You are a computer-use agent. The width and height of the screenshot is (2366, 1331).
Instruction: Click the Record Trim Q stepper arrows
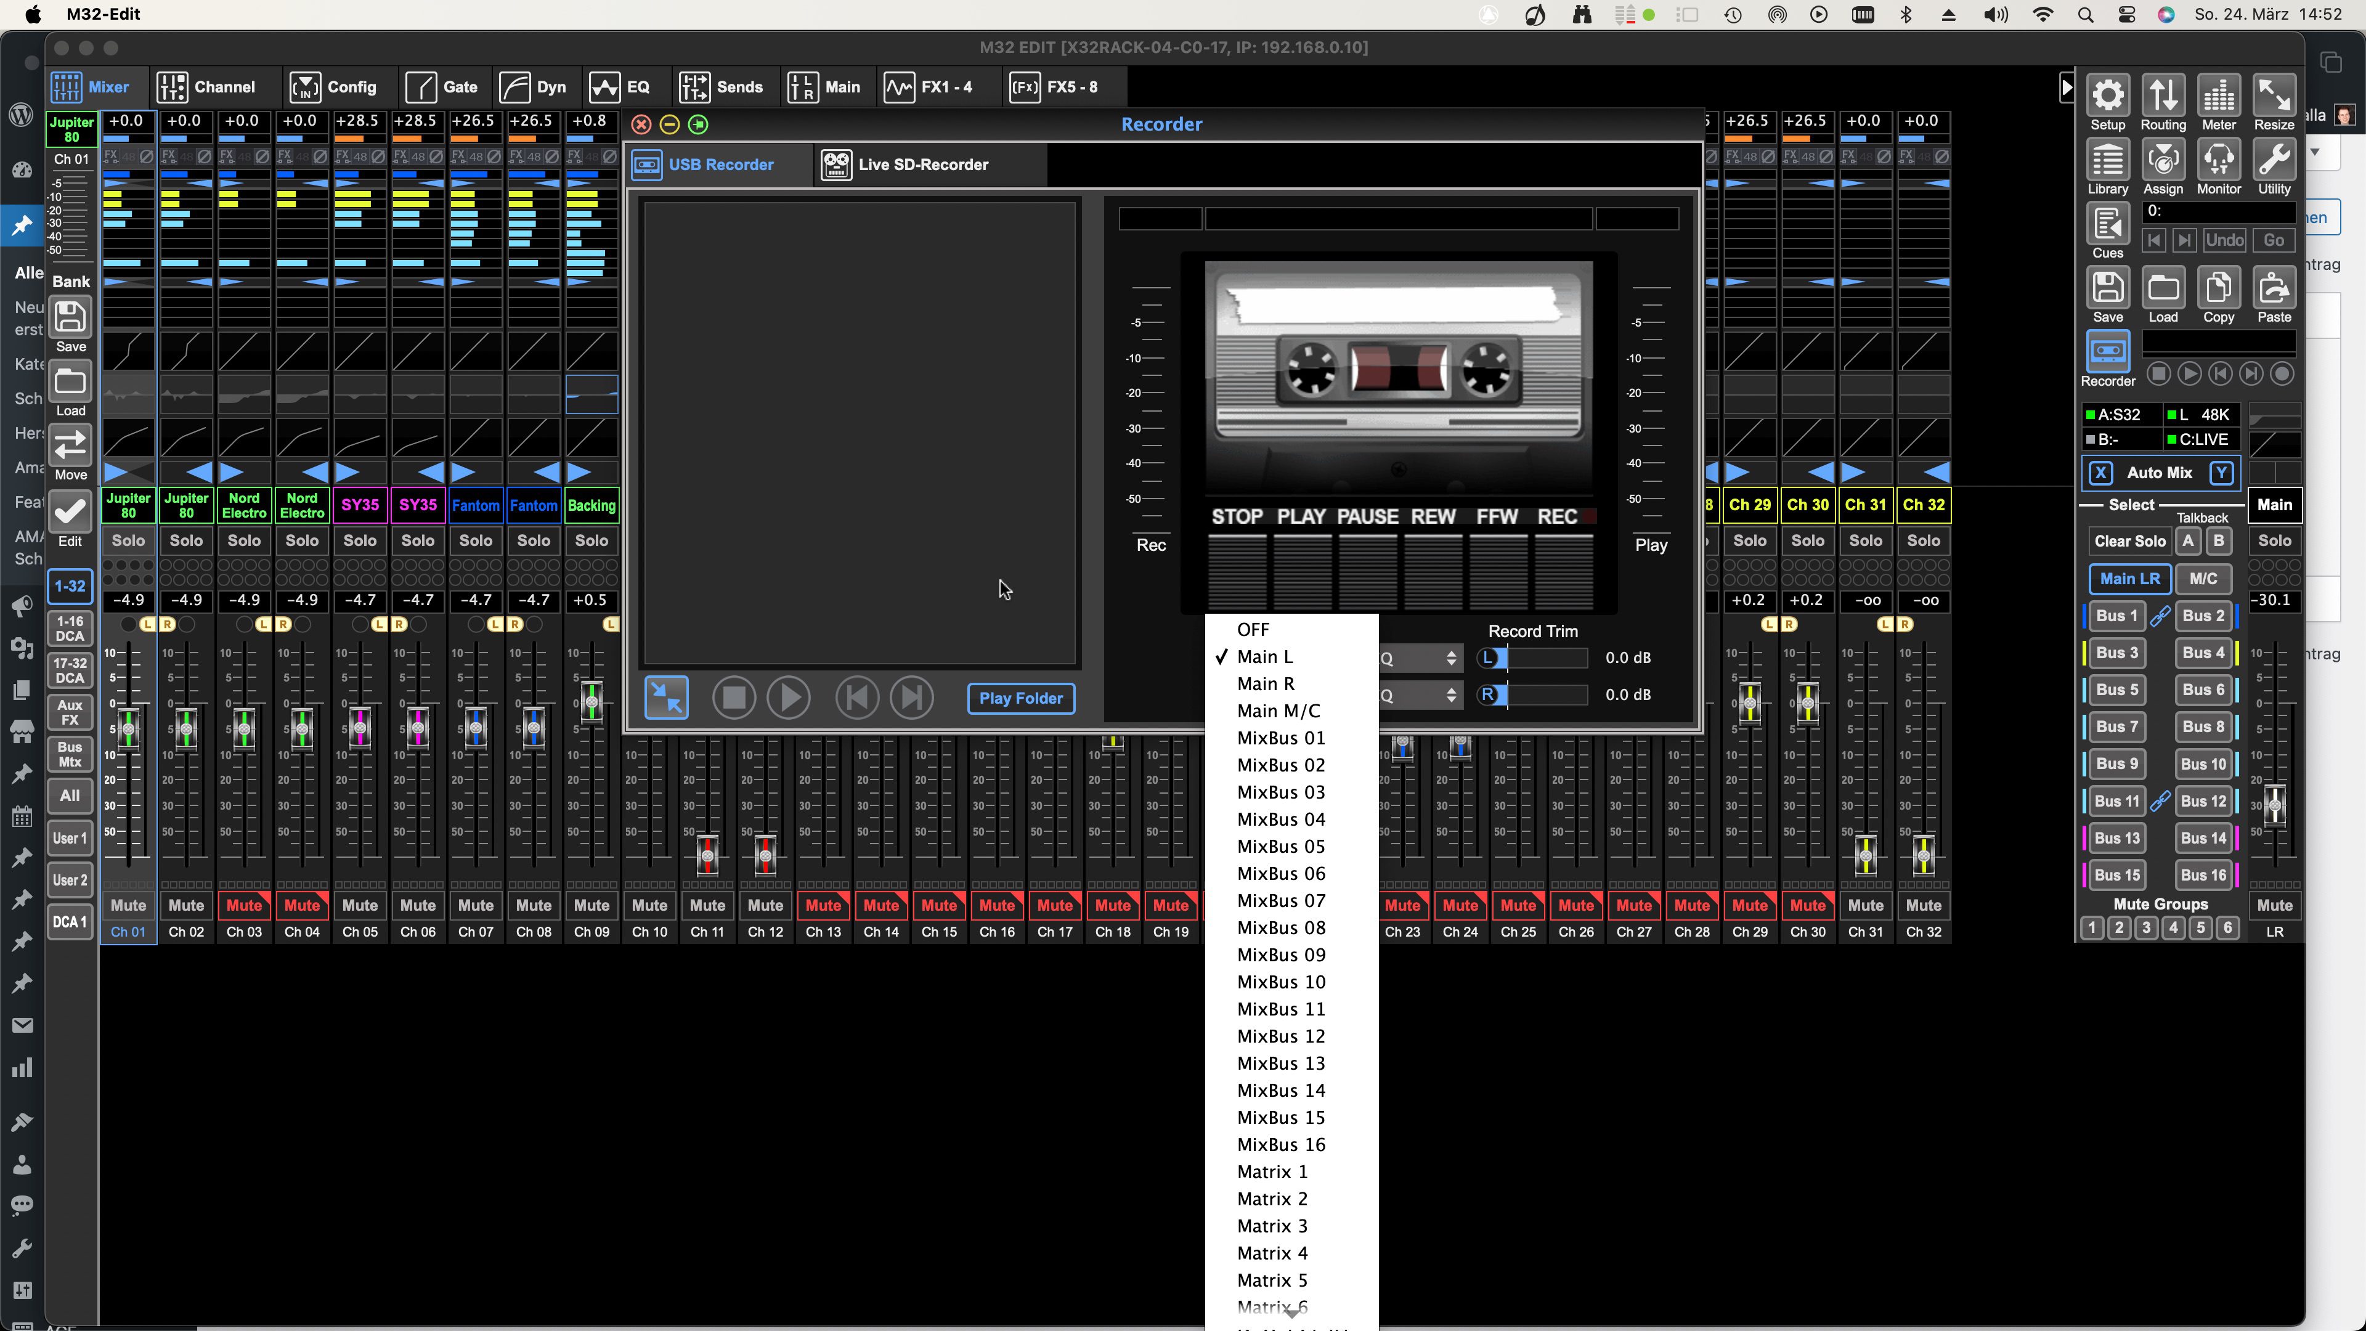click(1451, 657)
